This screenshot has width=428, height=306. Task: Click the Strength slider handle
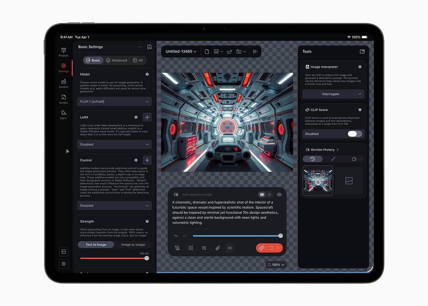point(147,258)
